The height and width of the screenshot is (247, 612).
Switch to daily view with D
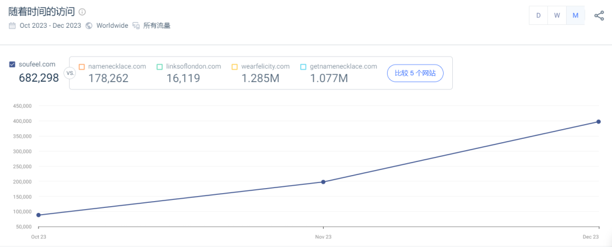pos(538,15)
